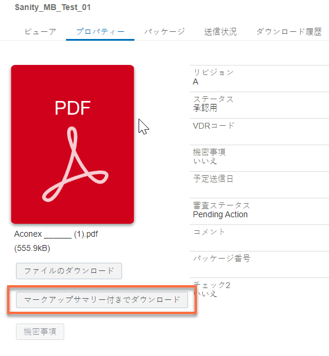The width and height of the screenshot is (329, 356).
Task: Select the プロパティー tab
Action: (100, 31)
